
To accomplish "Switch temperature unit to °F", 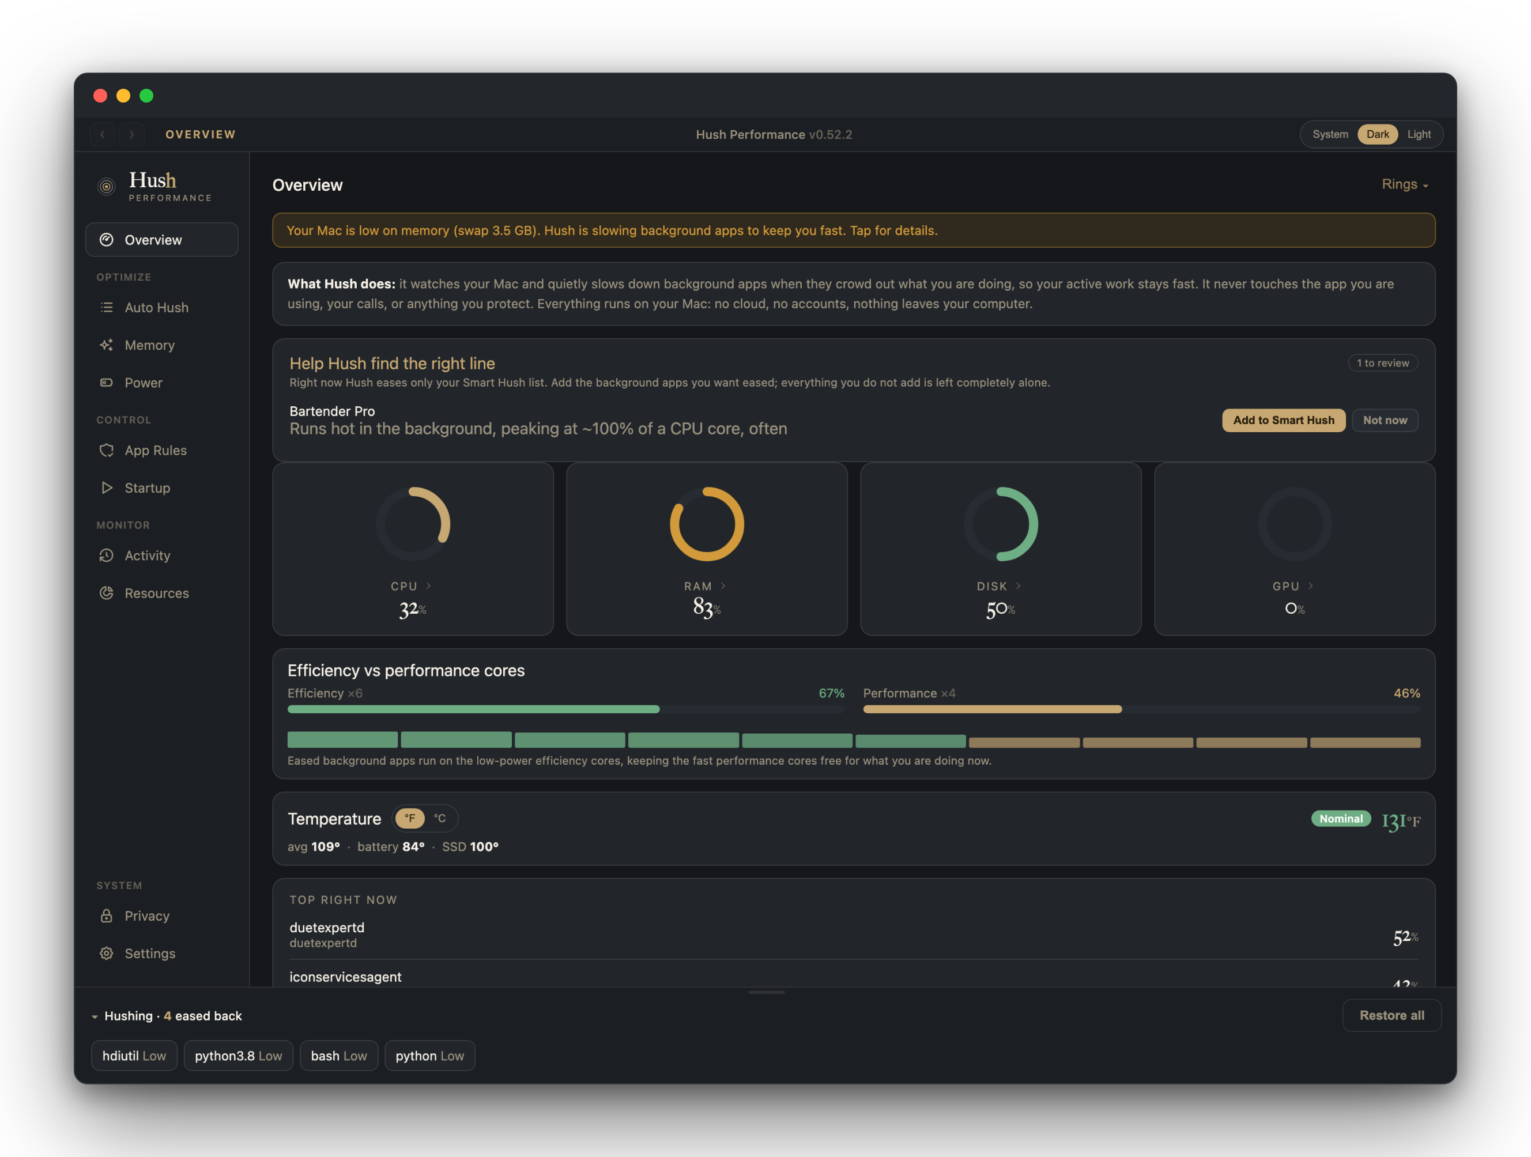I will [410, 818].
